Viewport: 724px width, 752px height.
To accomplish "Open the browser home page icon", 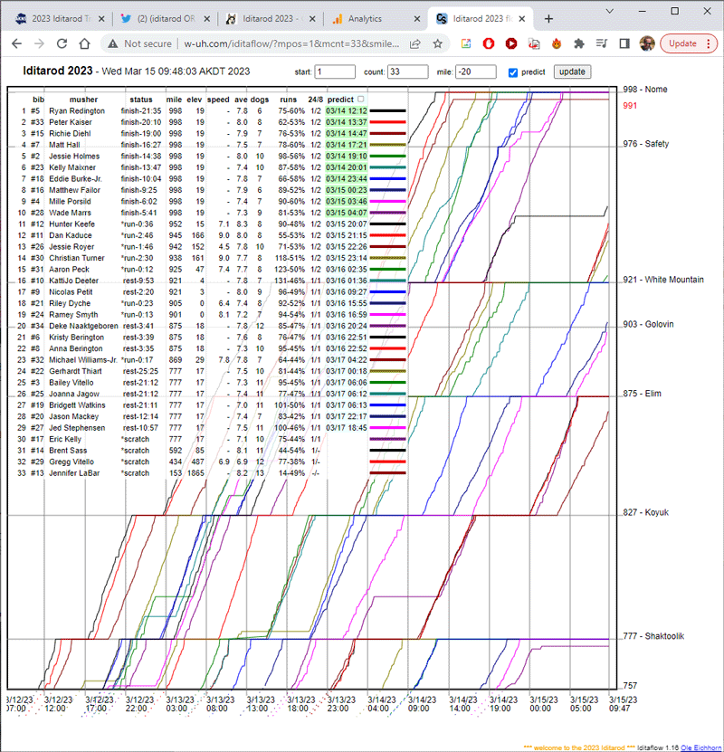I will 84,43.
